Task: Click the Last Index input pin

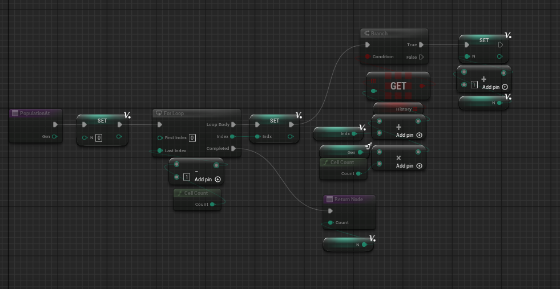Action: (160, 150)
